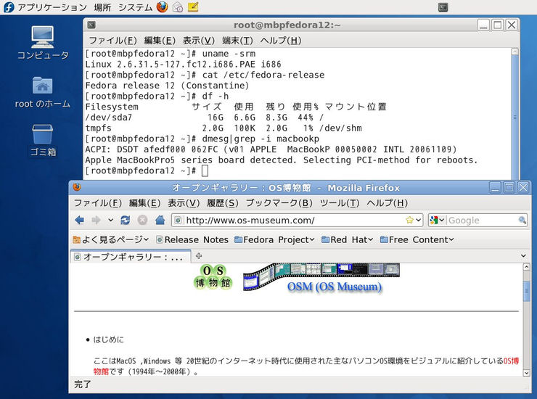
Task: Select the コンピュータ desktop icon
Action: [x=43, y=43]
